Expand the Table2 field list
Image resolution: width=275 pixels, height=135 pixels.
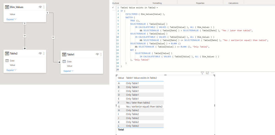point(11,70)
